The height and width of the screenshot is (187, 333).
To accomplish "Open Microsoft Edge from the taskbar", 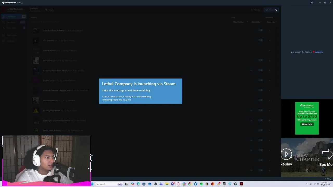I will pyautogui.click(x=138, y=184).
